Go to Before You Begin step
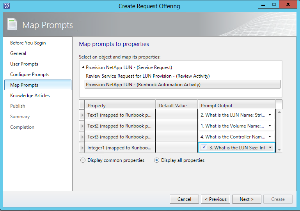 [x=28, y=43]
